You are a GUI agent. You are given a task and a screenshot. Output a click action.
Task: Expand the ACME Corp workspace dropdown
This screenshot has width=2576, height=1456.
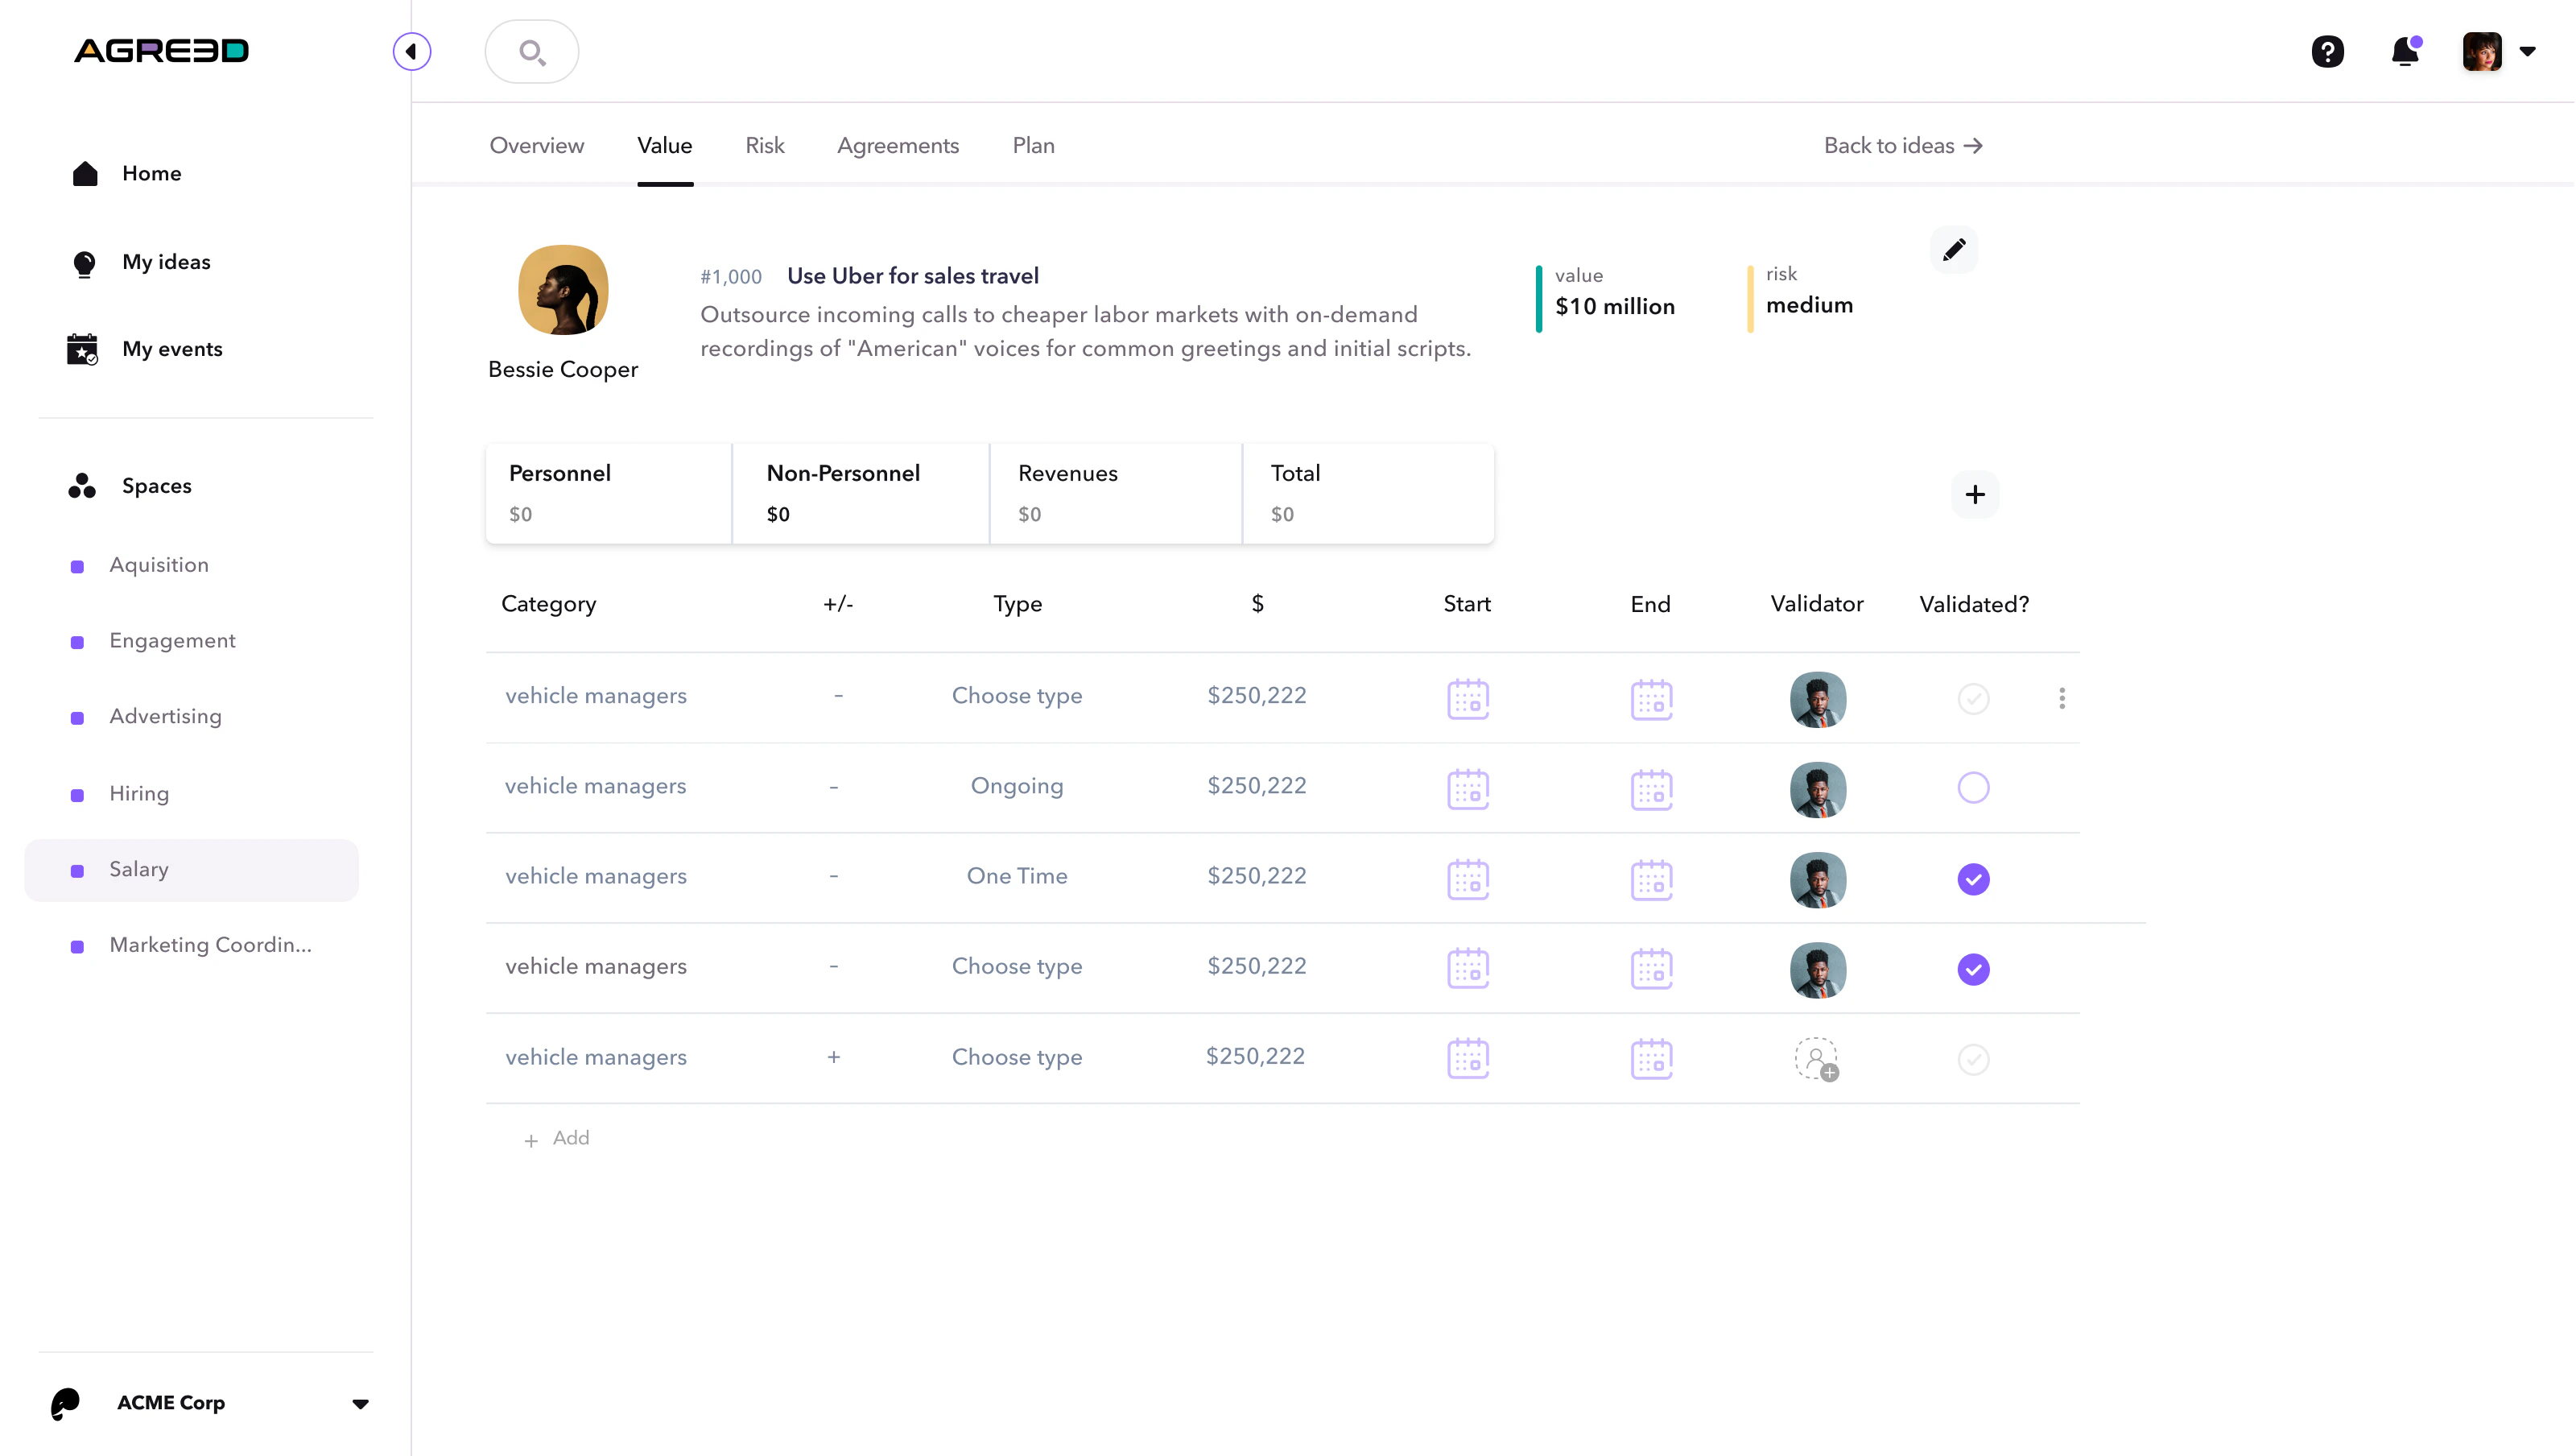point(360,1404)
